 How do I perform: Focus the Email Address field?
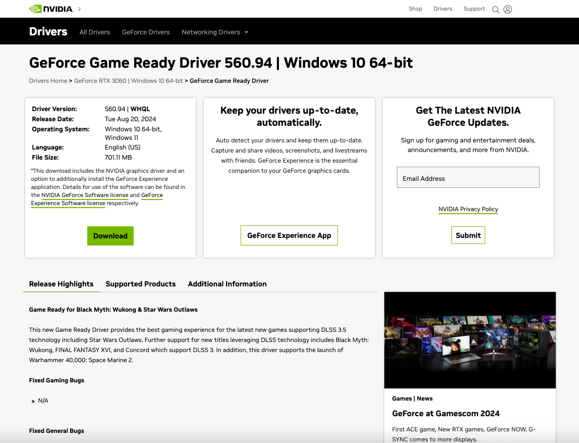[x=468, y=177]
